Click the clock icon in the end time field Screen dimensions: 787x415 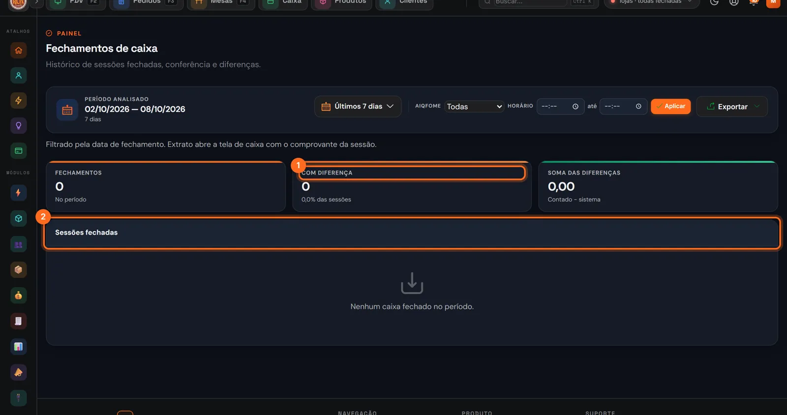tap(638, 106)
